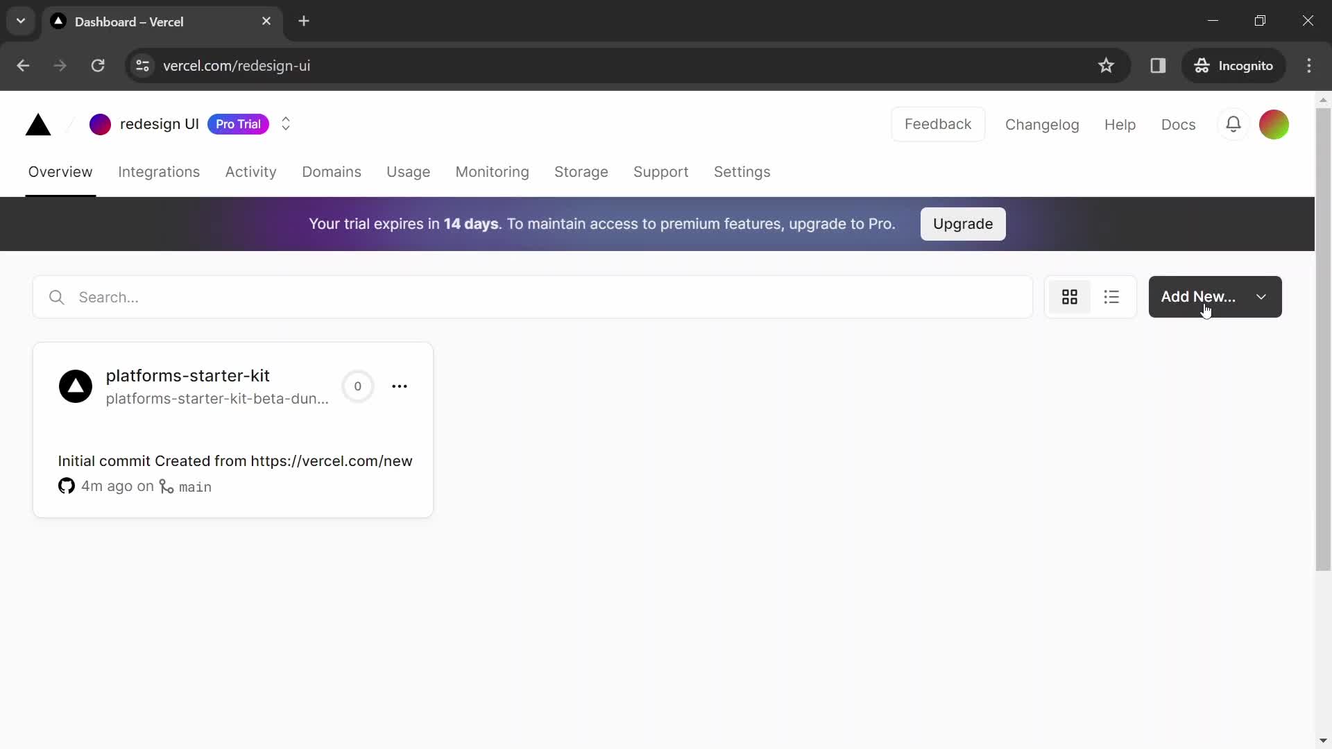This screenshot has height=749, width=1332.
Task: Close the Dashboard – Vercel tab
Action: tap(266, 21)
